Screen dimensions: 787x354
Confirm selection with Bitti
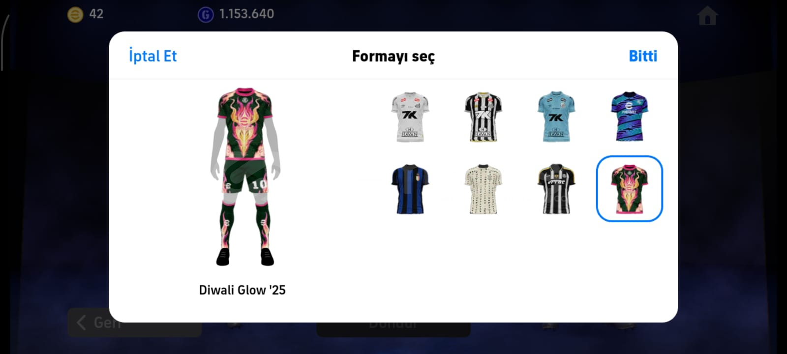pyautogui.click(x=643, y=56)
